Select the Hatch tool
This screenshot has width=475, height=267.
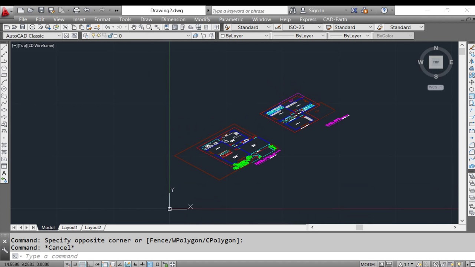click(x=4, y=145)
